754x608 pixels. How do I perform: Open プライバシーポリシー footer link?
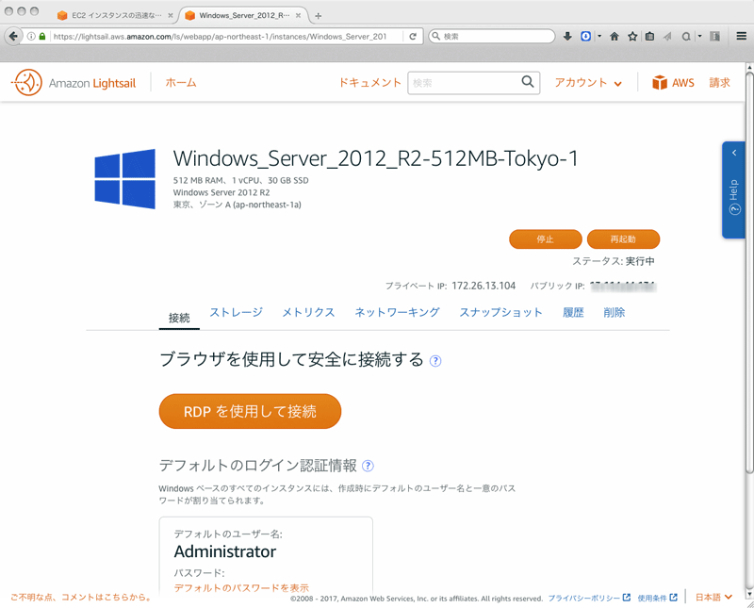589,598
